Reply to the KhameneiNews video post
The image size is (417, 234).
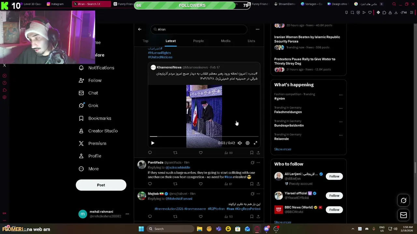(x=150, y=152)
